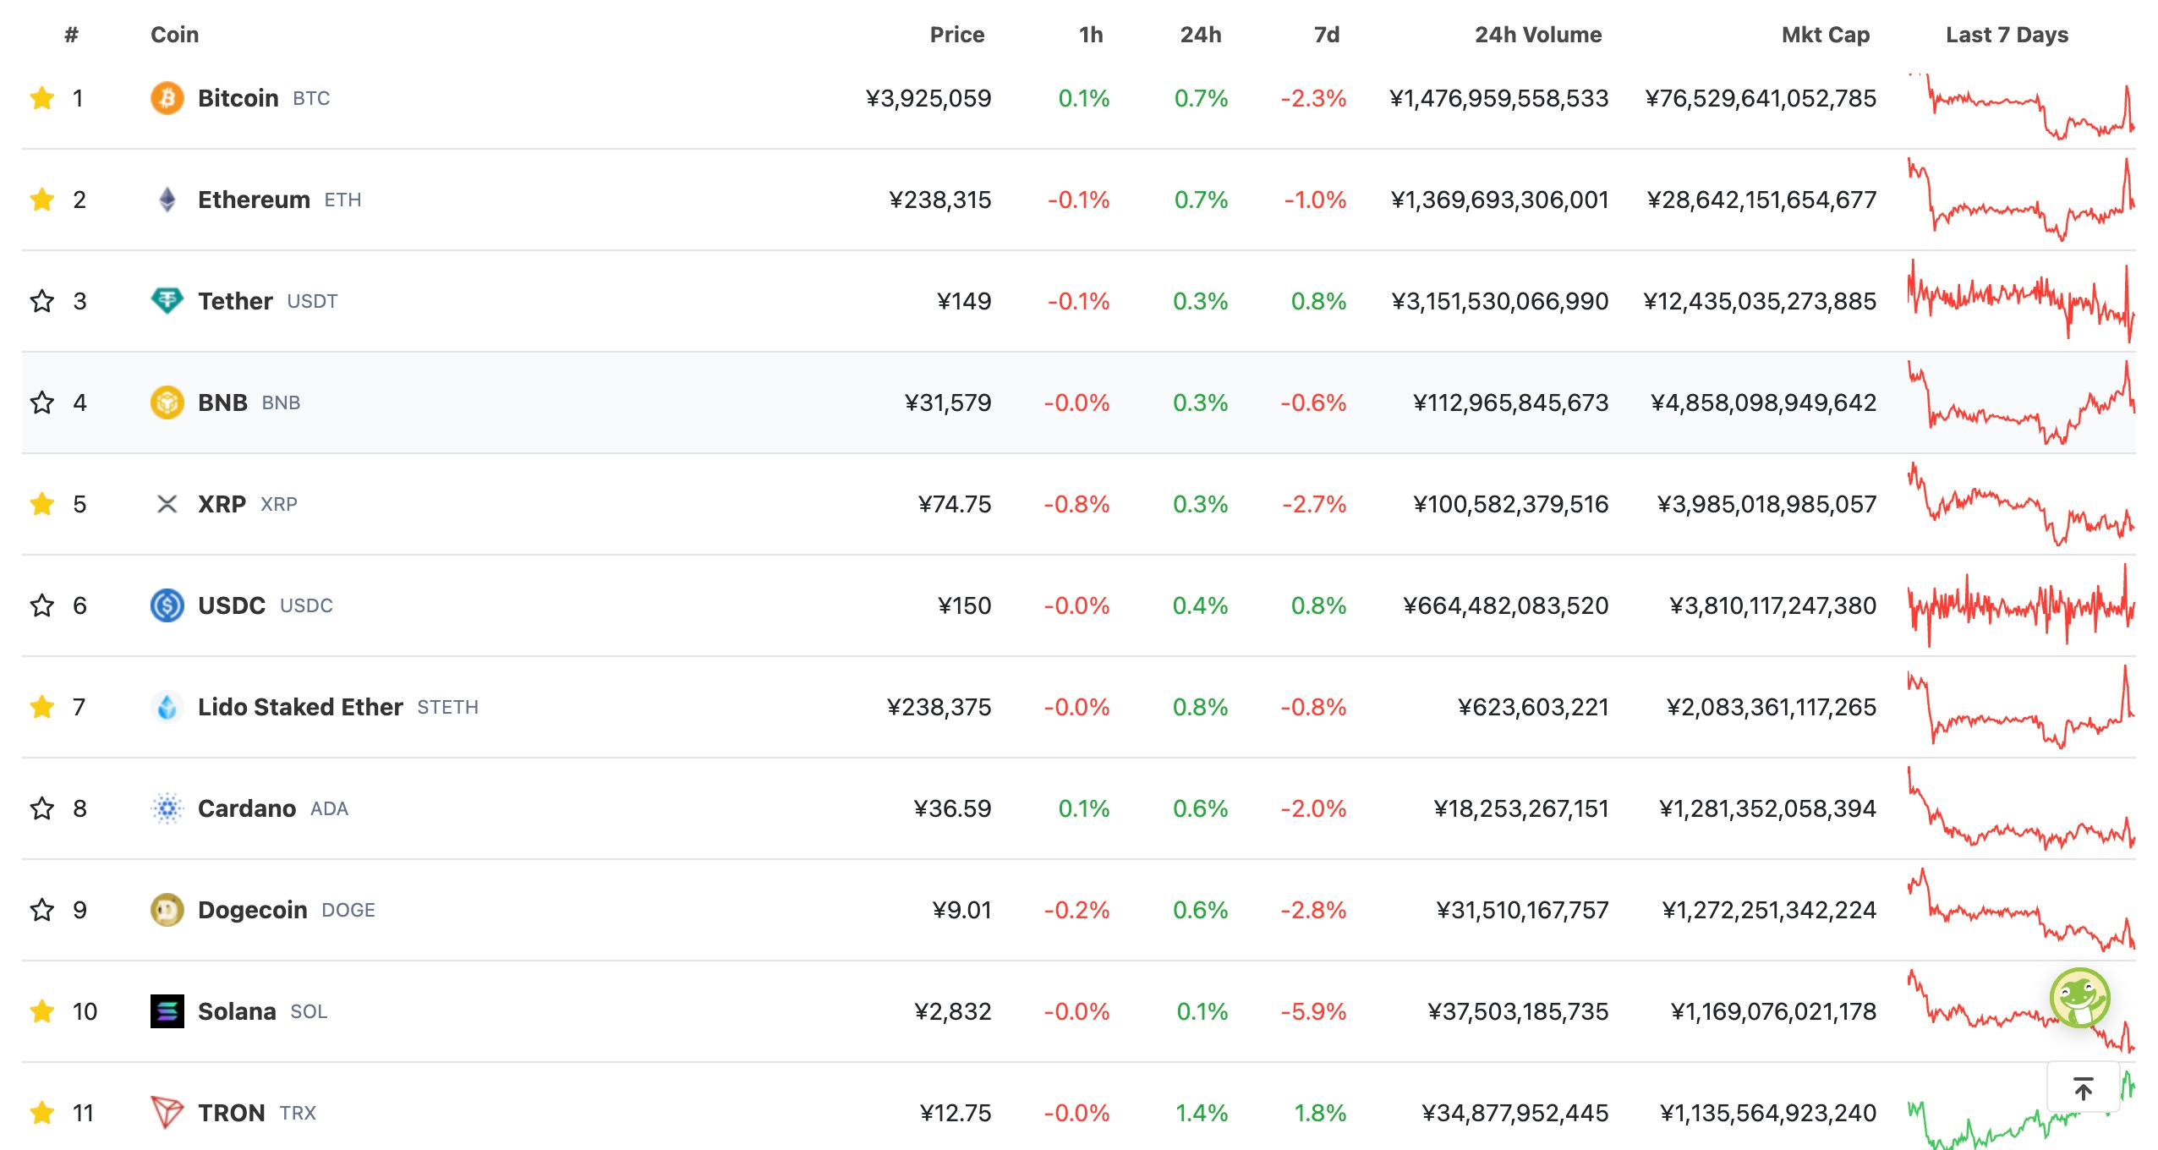Sort by 24h change column
The width and height of the screenshot is (2158, 1150).
coord(1201,35)
